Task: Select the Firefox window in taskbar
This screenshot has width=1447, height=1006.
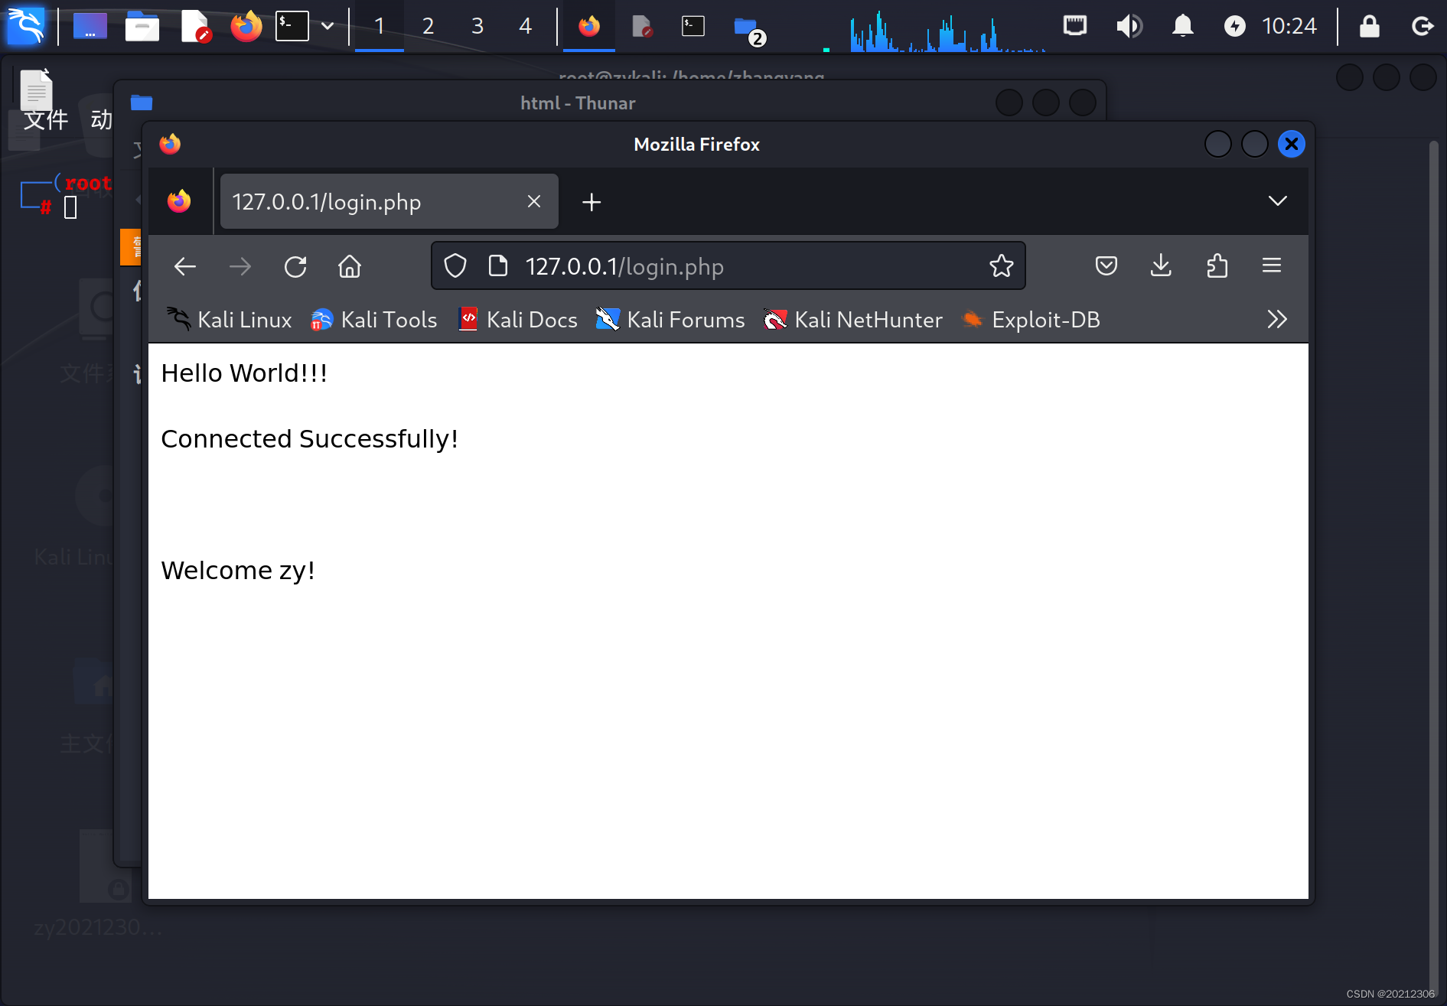Action: pos(588,26)
